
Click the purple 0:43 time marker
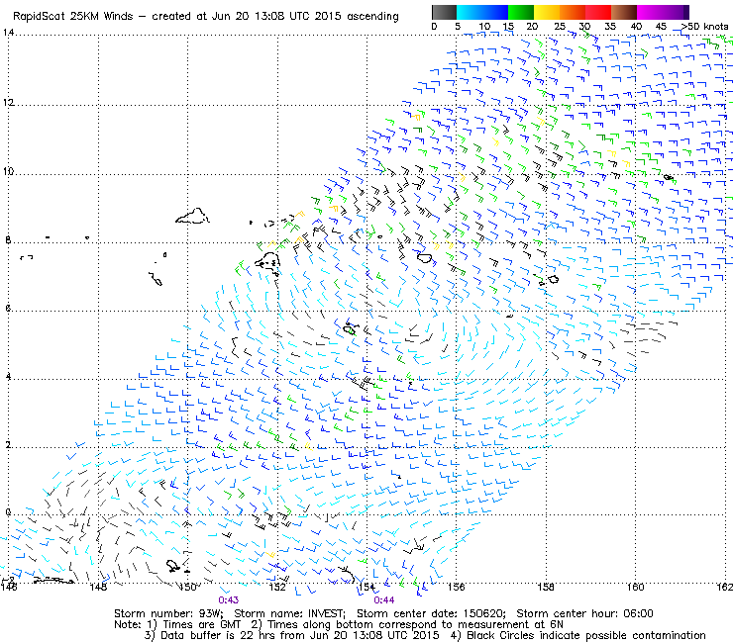click(x=228, y=600)
